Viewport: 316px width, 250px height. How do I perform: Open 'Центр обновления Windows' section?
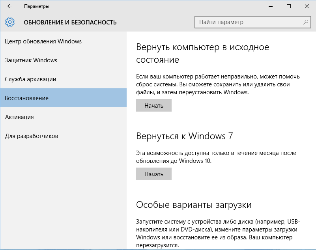tap(43, 41)
